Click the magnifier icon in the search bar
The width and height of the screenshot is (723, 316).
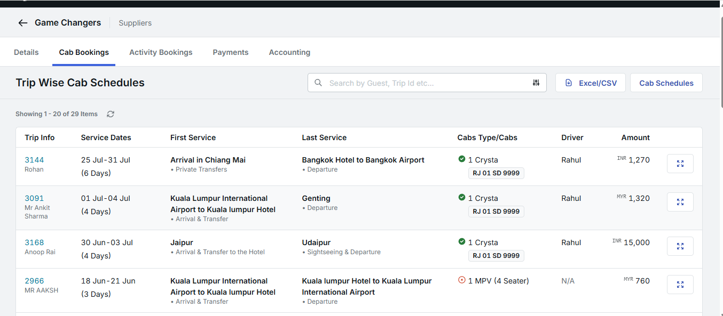coord(318,83)
